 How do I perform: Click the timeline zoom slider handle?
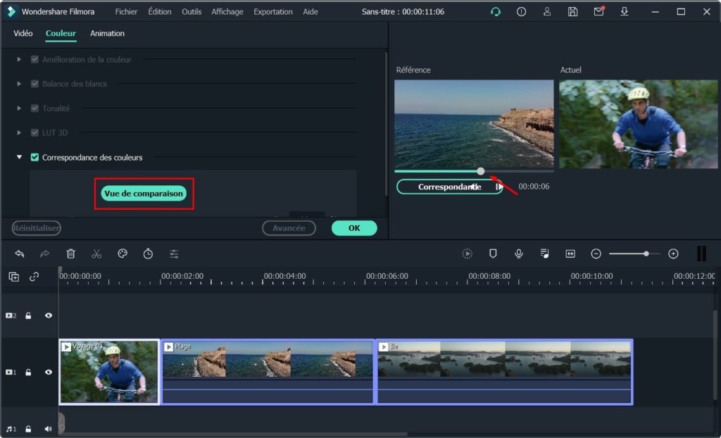pyautogui.click(x=646, y=254)
